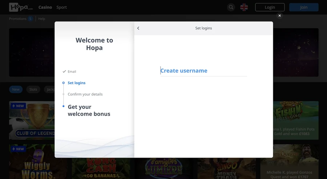Close the registration dialog with the X
This screenshot has height=179, width=327.
point(279,16)
